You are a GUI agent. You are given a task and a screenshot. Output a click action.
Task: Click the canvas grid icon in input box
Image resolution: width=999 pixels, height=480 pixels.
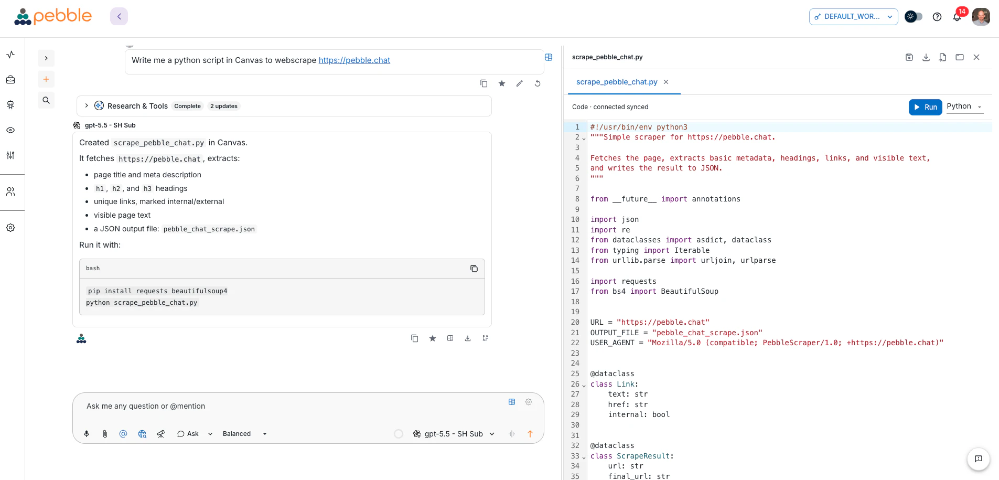pyautogui.click(x=512, y=402)
